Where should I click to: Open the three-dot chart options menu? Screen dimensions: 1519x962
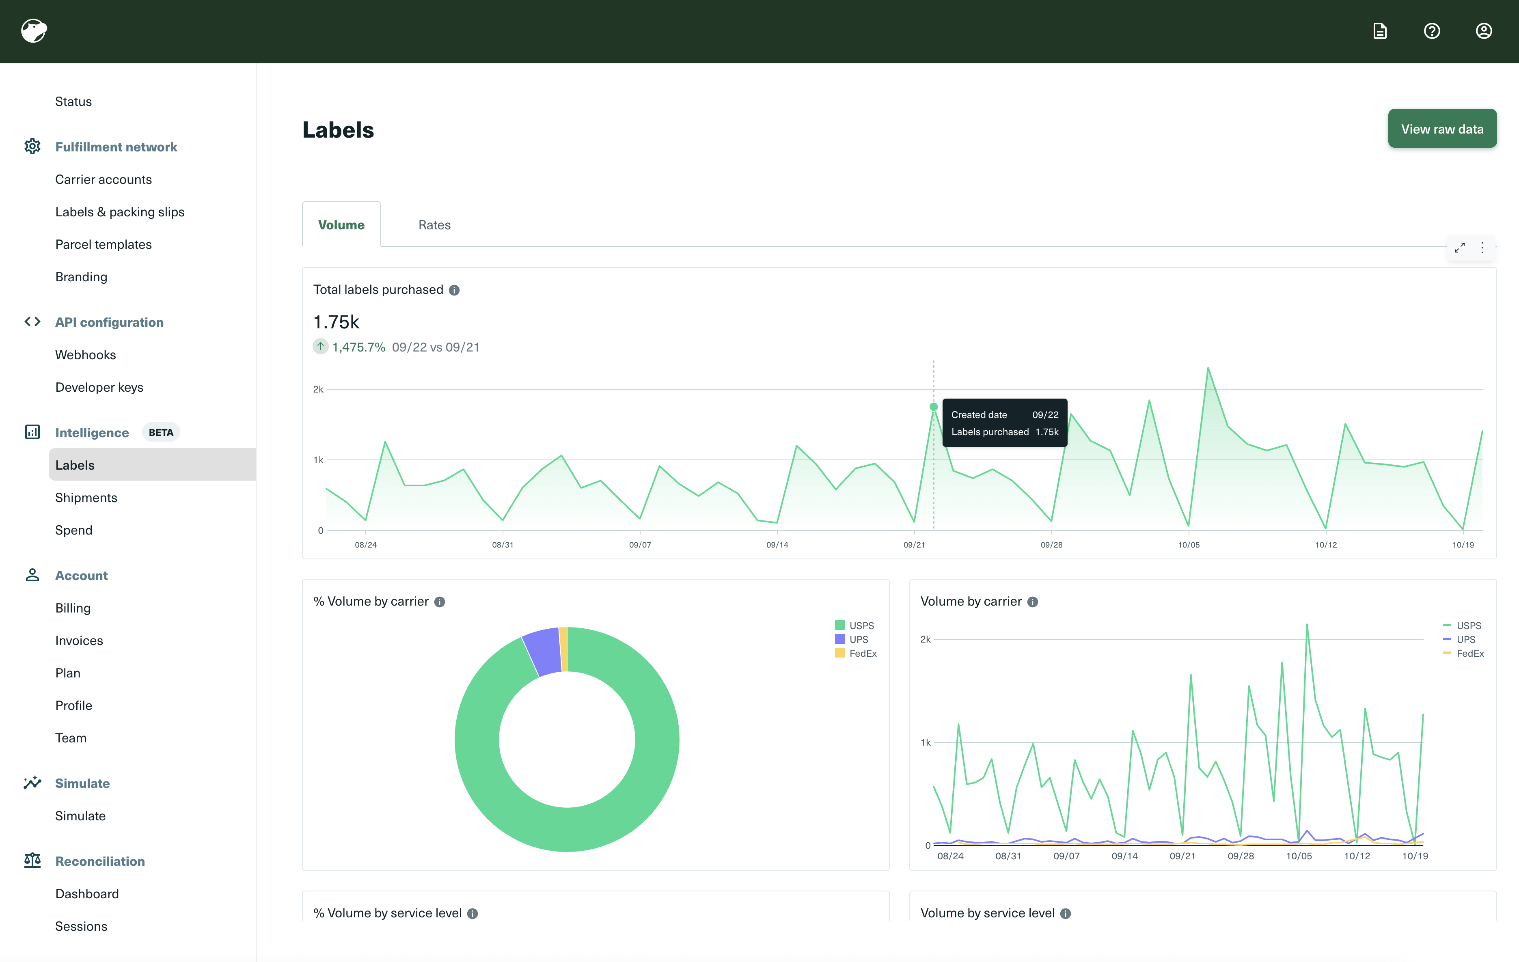pyautogui.click(x=1482, y=248)
